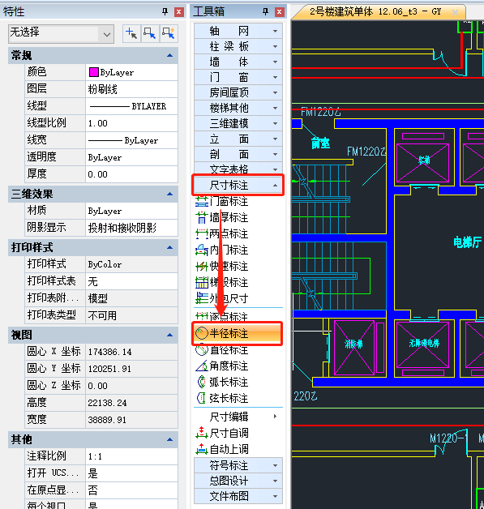Click the 透明度 ByLayer value
484x509 pixels.
(131, 157)
